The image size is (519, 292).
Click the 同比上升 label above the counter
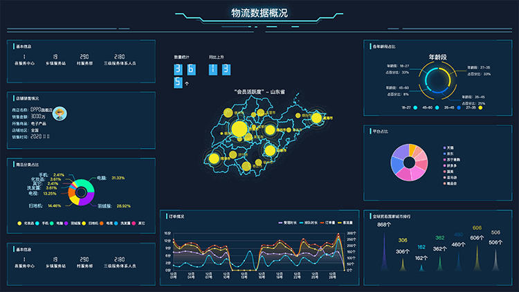(216, 57)
